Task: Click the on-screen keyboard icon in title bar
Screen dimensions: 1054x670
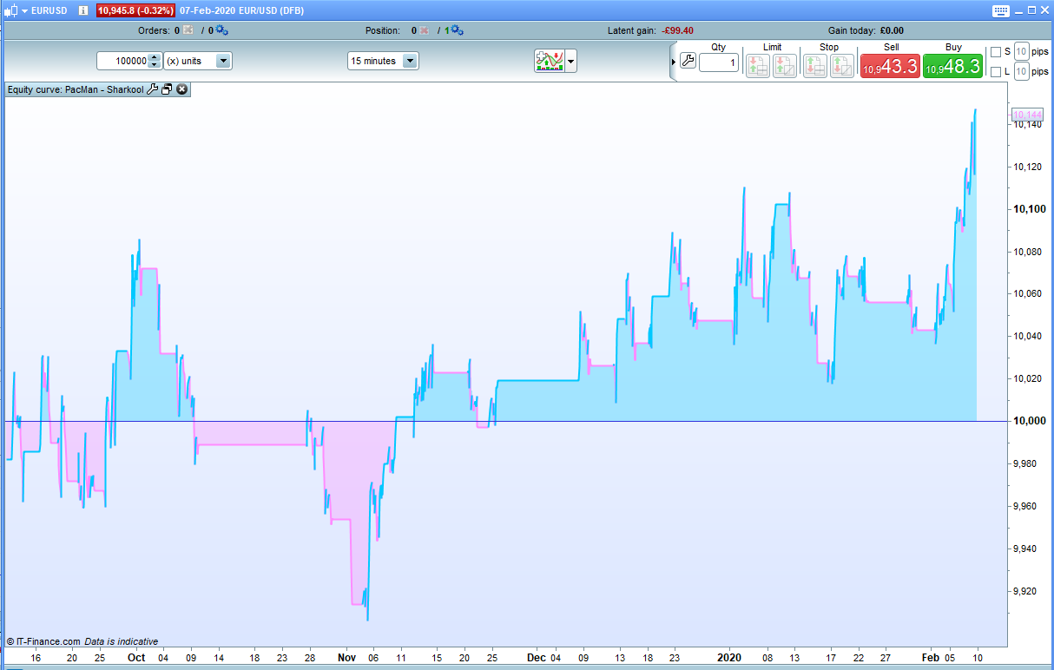Action: pos(1000,10)
